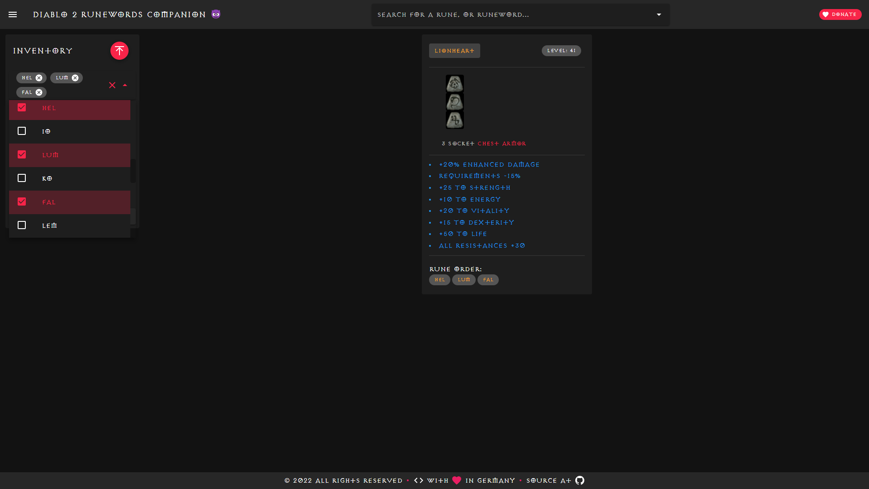This screenshot has height=489, width=869.
Task: Remove the Hel chip from inventory
Action: (x=39, y=78)
